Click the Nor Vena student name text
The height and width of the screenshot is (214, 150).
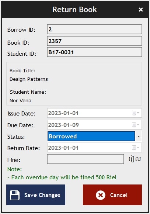[x=20, y=101]
